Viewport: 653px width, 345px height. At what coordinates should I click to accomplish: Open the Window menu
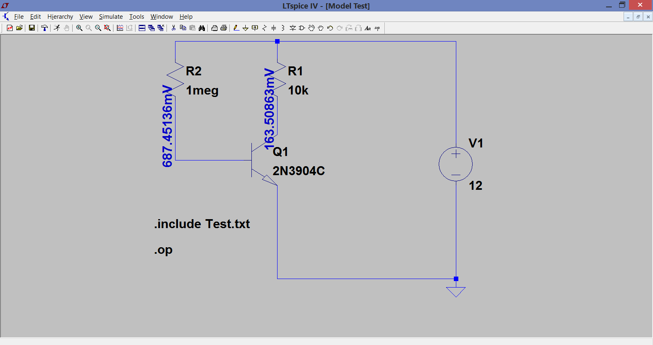click(162, 17)
